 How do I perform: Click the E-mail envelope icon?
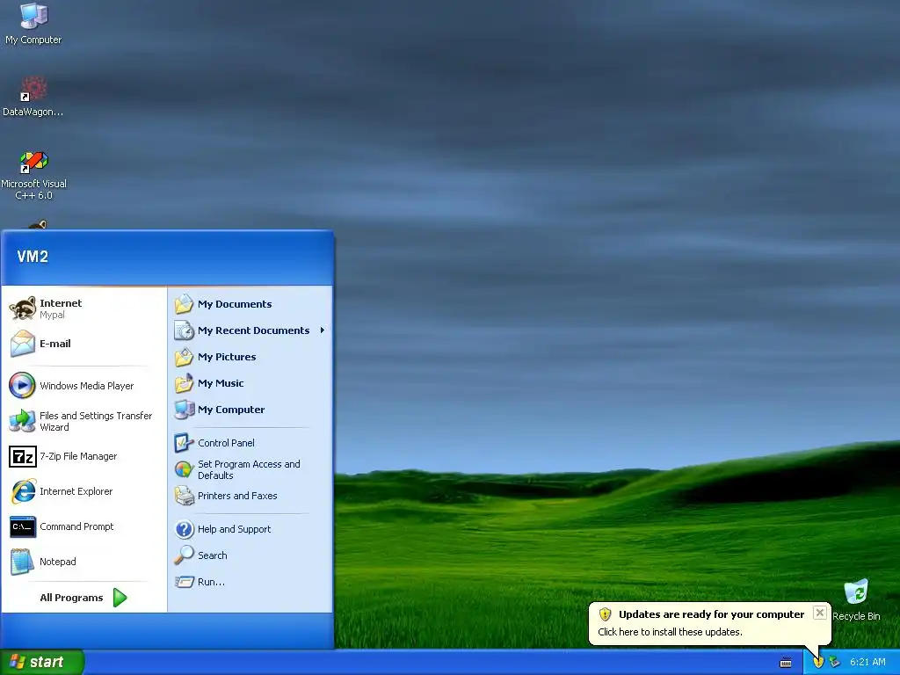(x=22, y=344)
